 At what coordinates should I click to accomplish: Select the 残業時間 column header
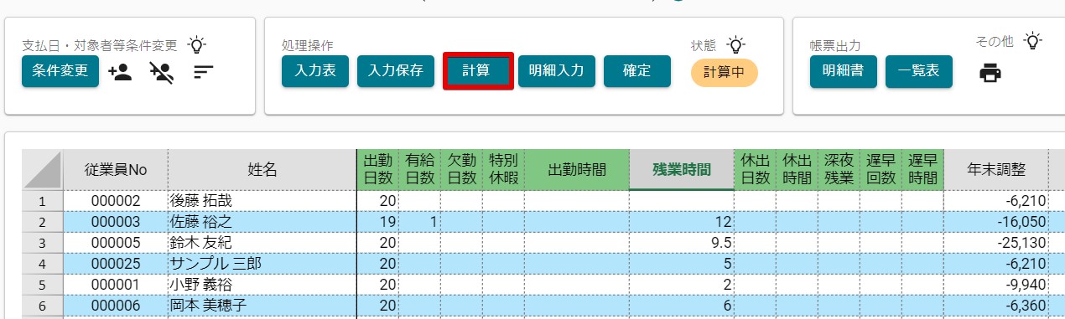682,170
